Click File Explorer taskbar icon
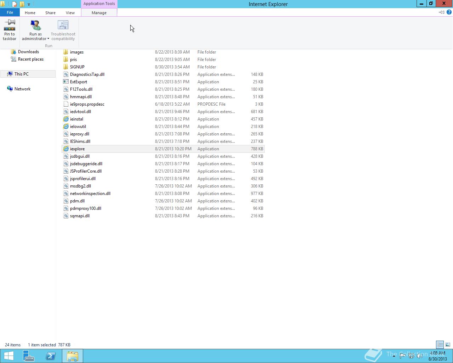Image resolution: width=453 pixels, height=363 pixels. click(73, 356)
